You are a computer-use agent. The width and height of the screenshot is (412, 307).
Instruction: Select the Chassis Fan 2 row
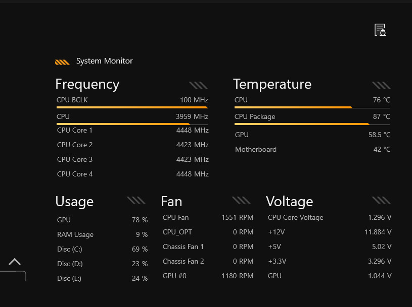click(x=208, y=261)
